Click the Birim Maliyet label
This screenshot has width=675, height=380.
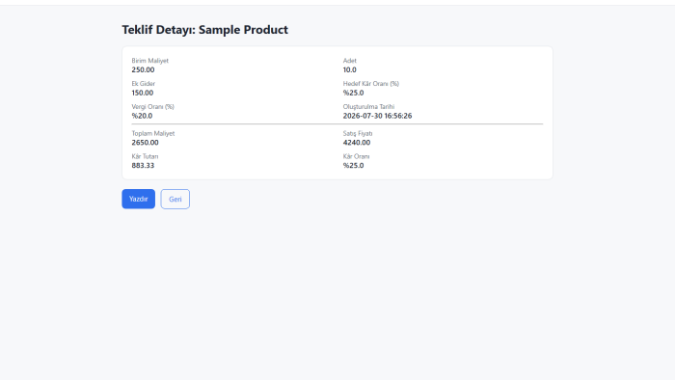(149, 61)
